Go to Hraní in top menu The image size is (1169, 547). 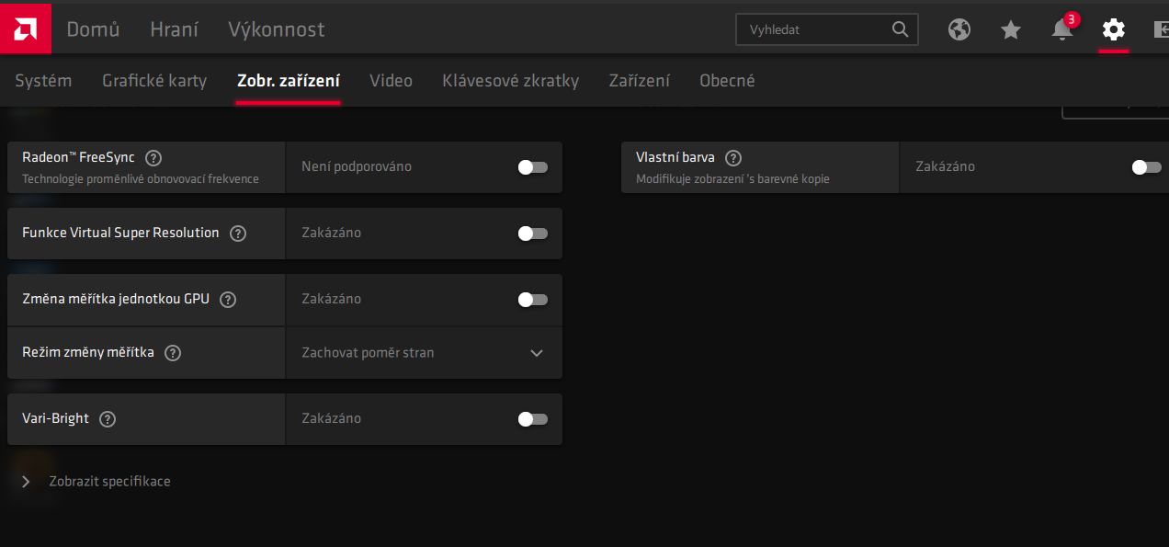[x=174, y=29]
